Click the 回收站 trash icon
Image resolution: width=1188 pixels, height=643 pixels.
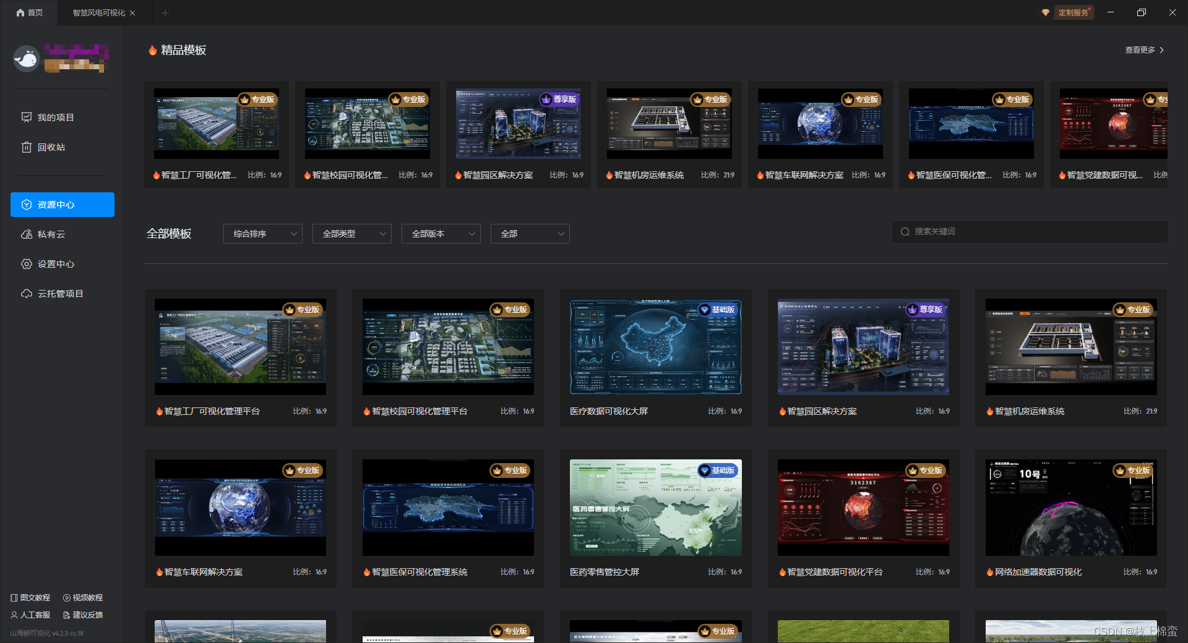click(x=27, y=147)
